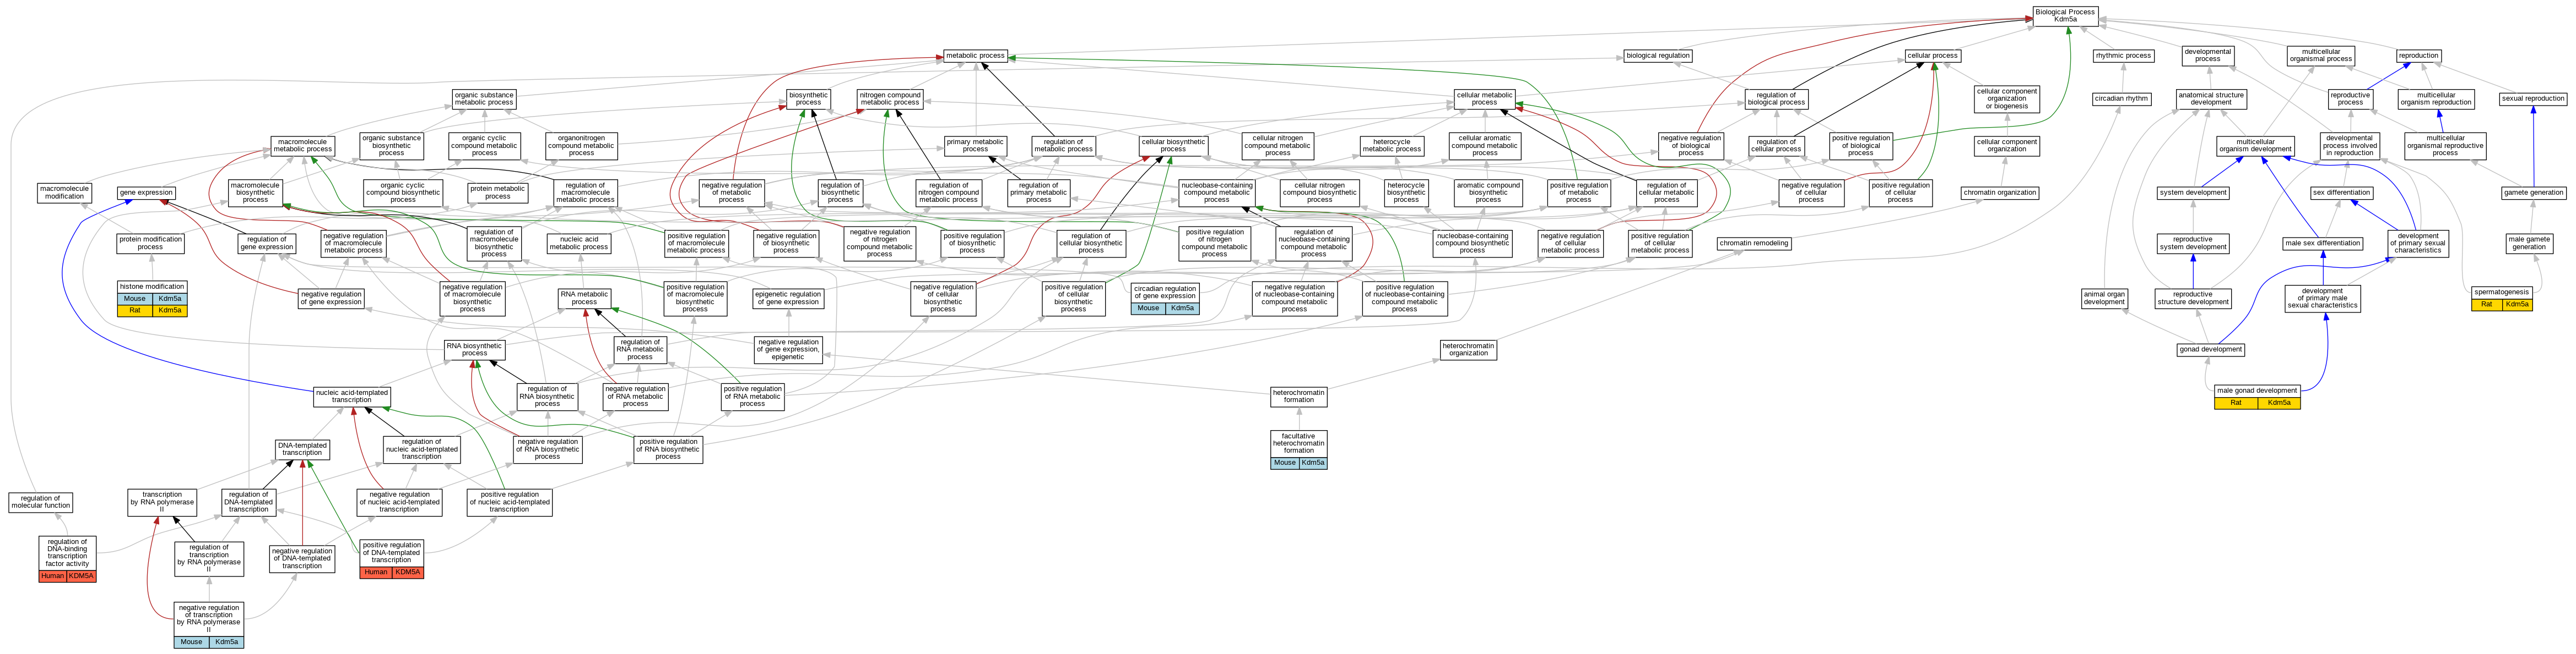This screenshot has width=2576, height=654.
Task: Select the regulation of molecular function node
Action: [40, 502]
